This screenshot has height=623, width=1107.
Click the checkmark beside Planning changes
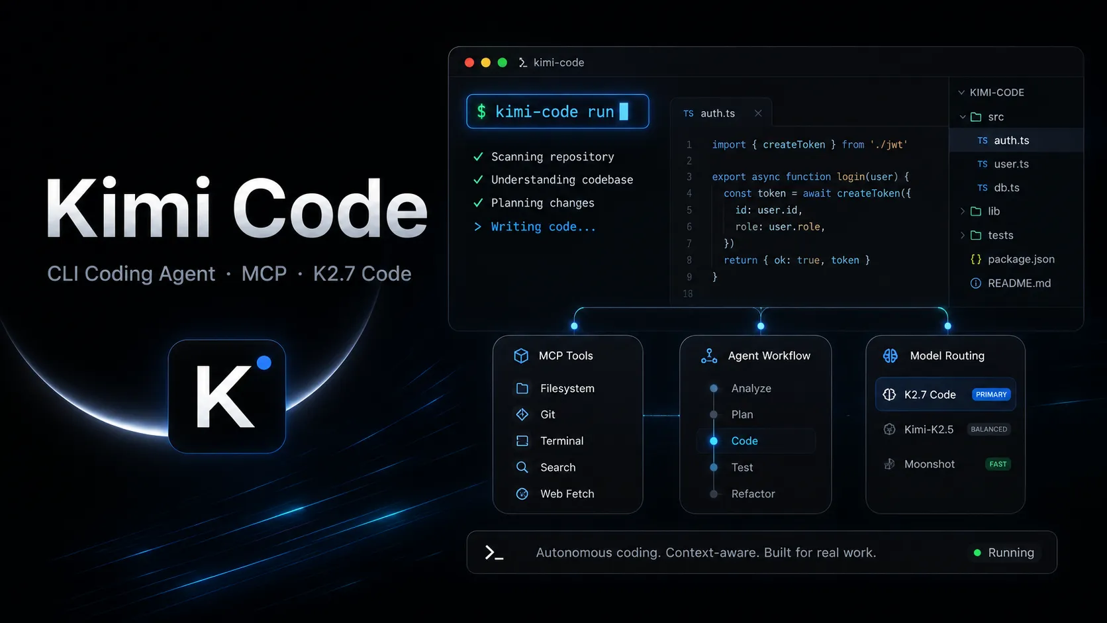click(x=478, y=203)
